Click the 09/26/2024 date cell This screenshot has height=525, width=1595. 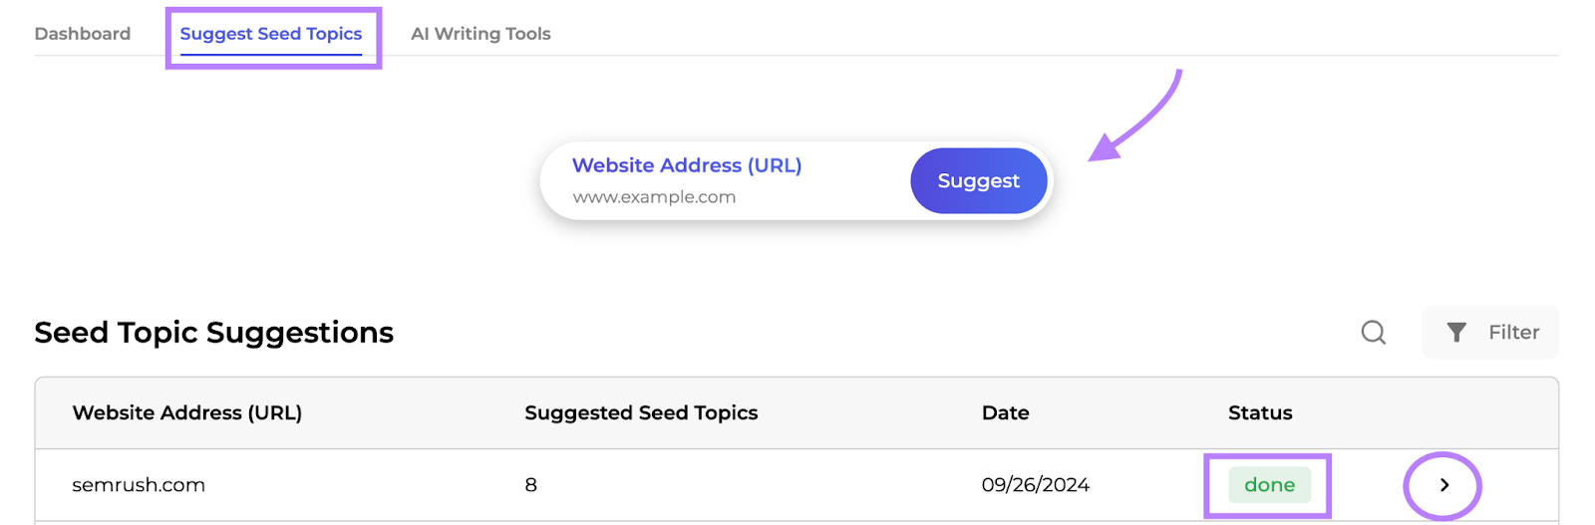pyautogui.click(x=1035, y=485)
